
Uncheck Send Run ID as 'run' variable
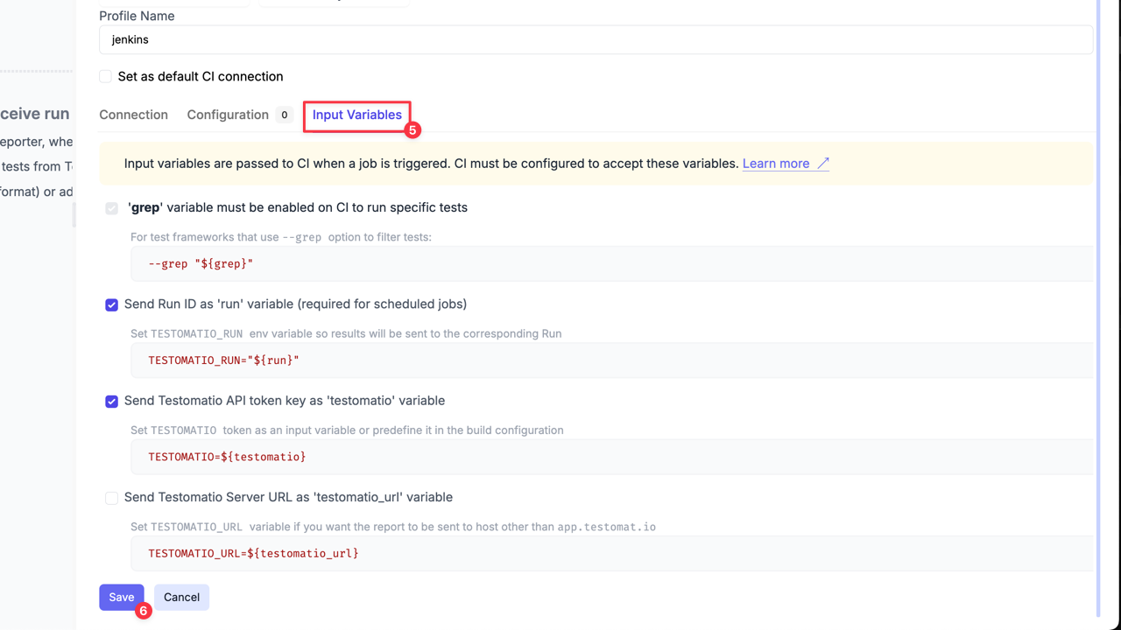click(x=112, y=304)
